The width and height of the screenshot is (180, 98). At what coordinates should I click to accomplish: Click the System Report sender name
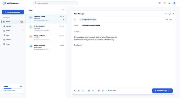38,47
